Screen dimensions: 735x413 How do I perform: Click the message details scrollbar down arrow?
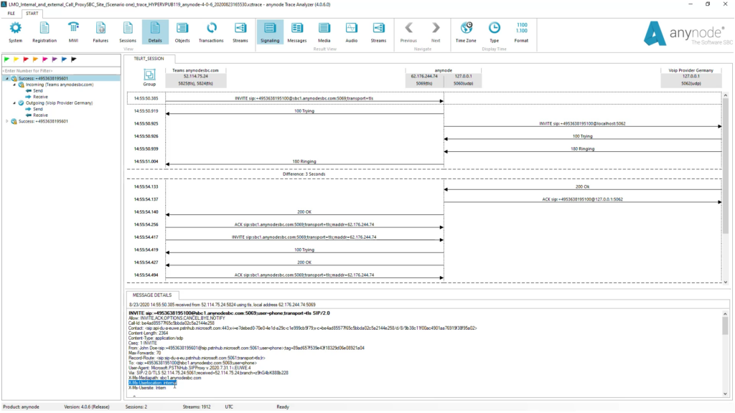point(725,394)
